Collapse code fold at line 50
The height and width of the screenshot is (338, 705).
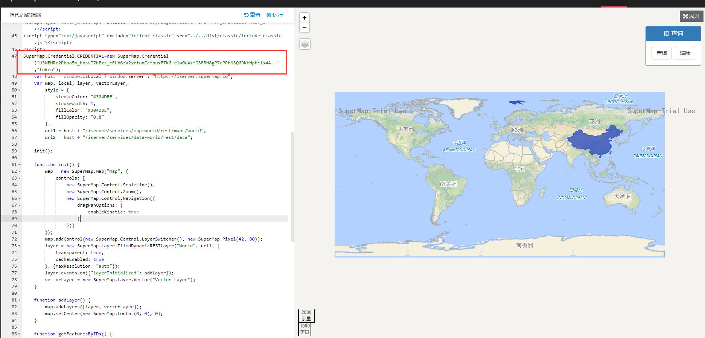[20, 90]
